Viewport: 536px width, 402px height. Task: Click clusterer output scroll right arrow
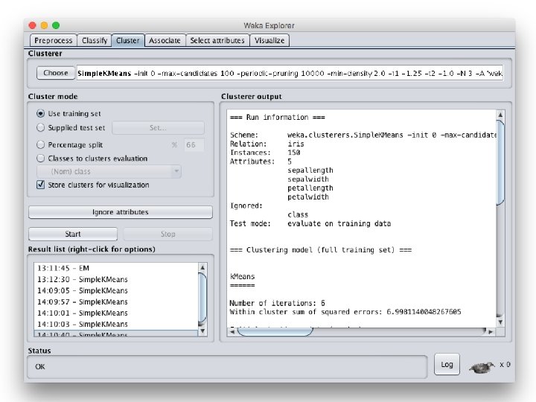(491, 331)
